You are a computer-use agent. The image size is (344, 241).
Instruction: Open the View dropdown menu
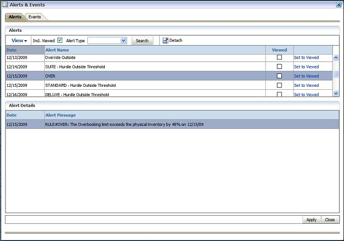coord(19,41)
